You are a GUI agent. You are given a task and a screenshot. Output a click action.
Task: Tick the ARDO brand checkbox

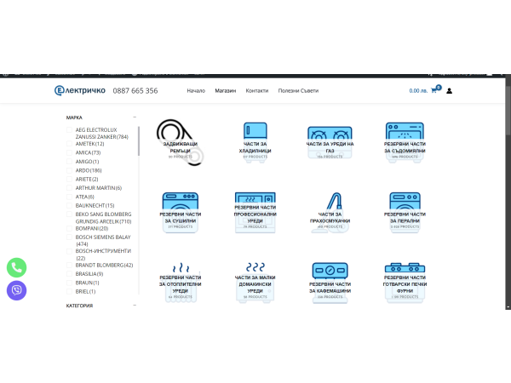pos(70,170)
